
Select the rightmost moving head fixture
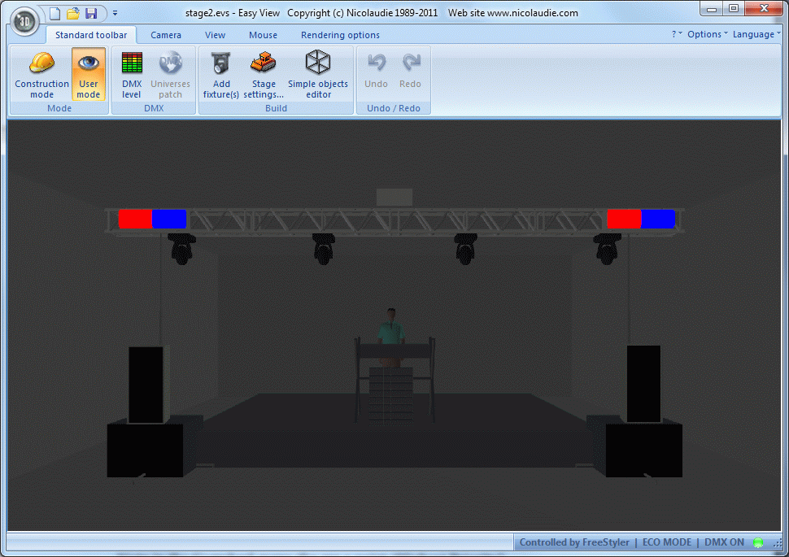[607, 249]
